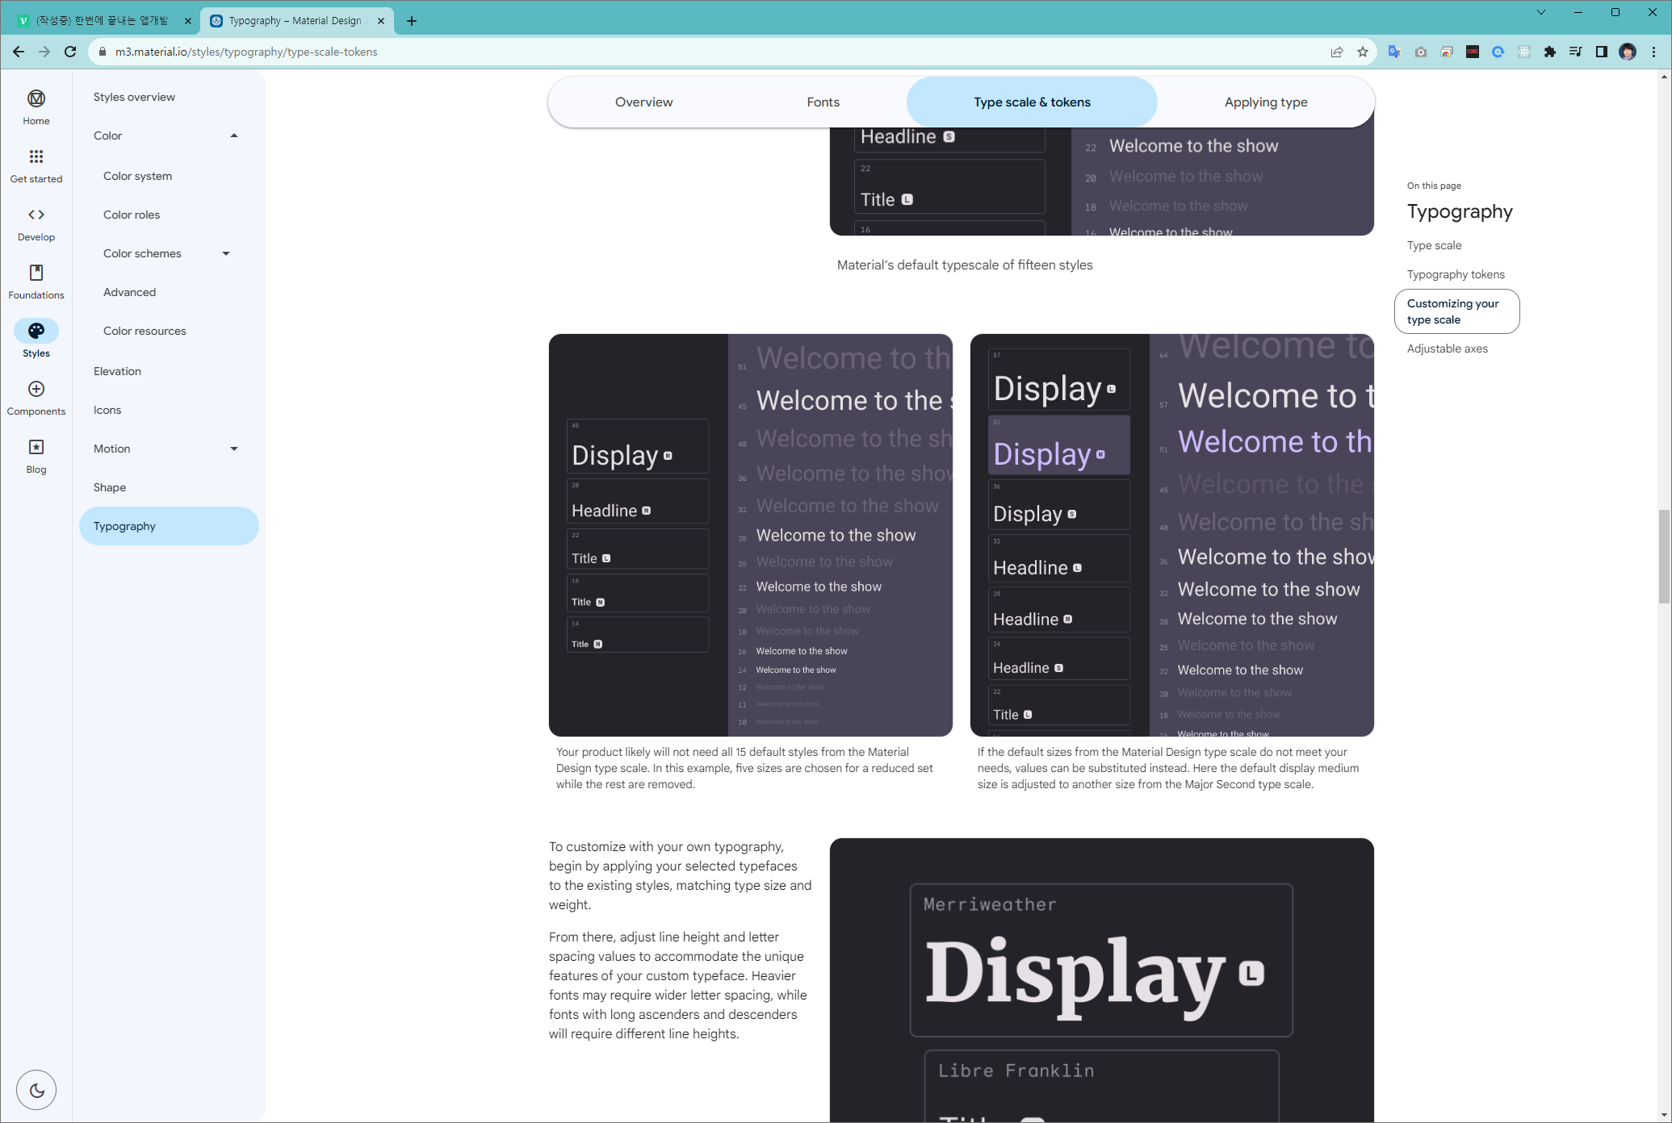This screenshot has height=1123, width=1672.
Task: Open Color roles page link
Action: tap(132, 215)
